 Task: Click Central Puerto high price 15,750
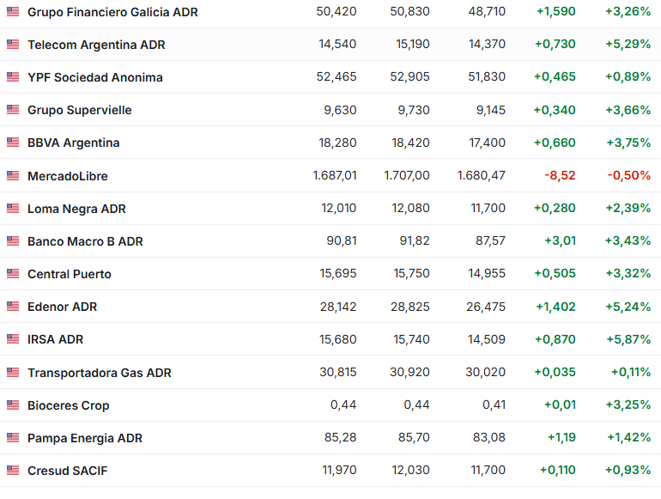tap(411, 273)
